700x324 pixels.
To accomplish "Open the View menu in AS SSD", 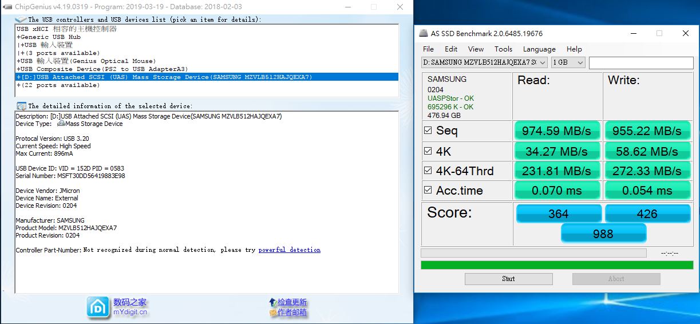I will coord(476,49).
